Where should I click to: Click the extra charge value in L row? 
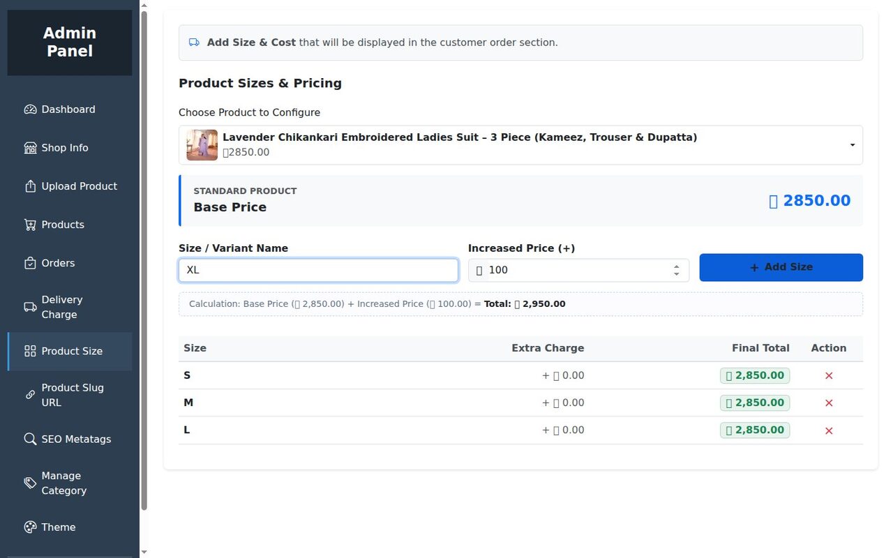(563, 430)
